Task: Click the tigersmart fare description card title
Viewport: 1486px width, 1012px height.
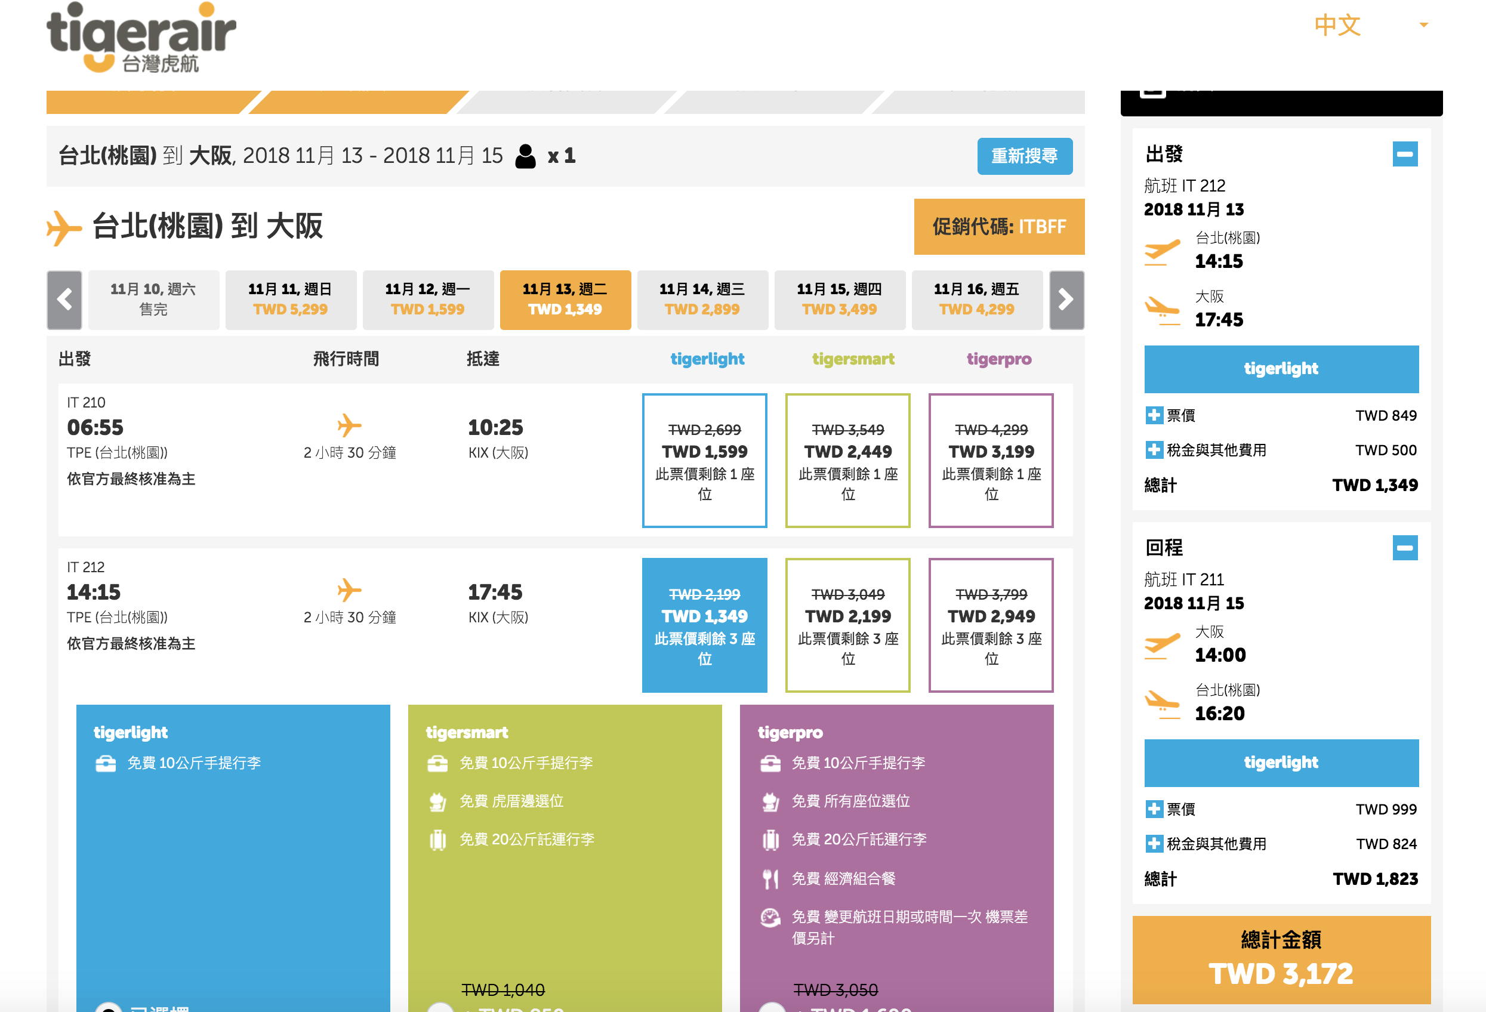Action: pos(467,733)
